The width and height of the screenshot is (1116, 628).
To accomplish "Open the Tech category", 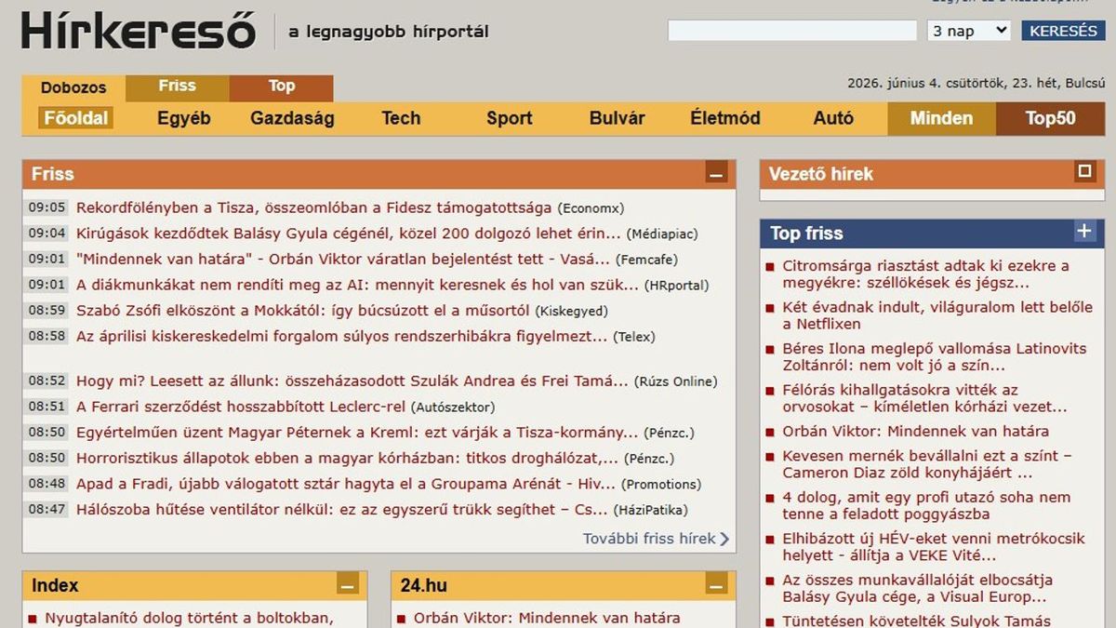I will pyautogui.click(x=401, y=118).
